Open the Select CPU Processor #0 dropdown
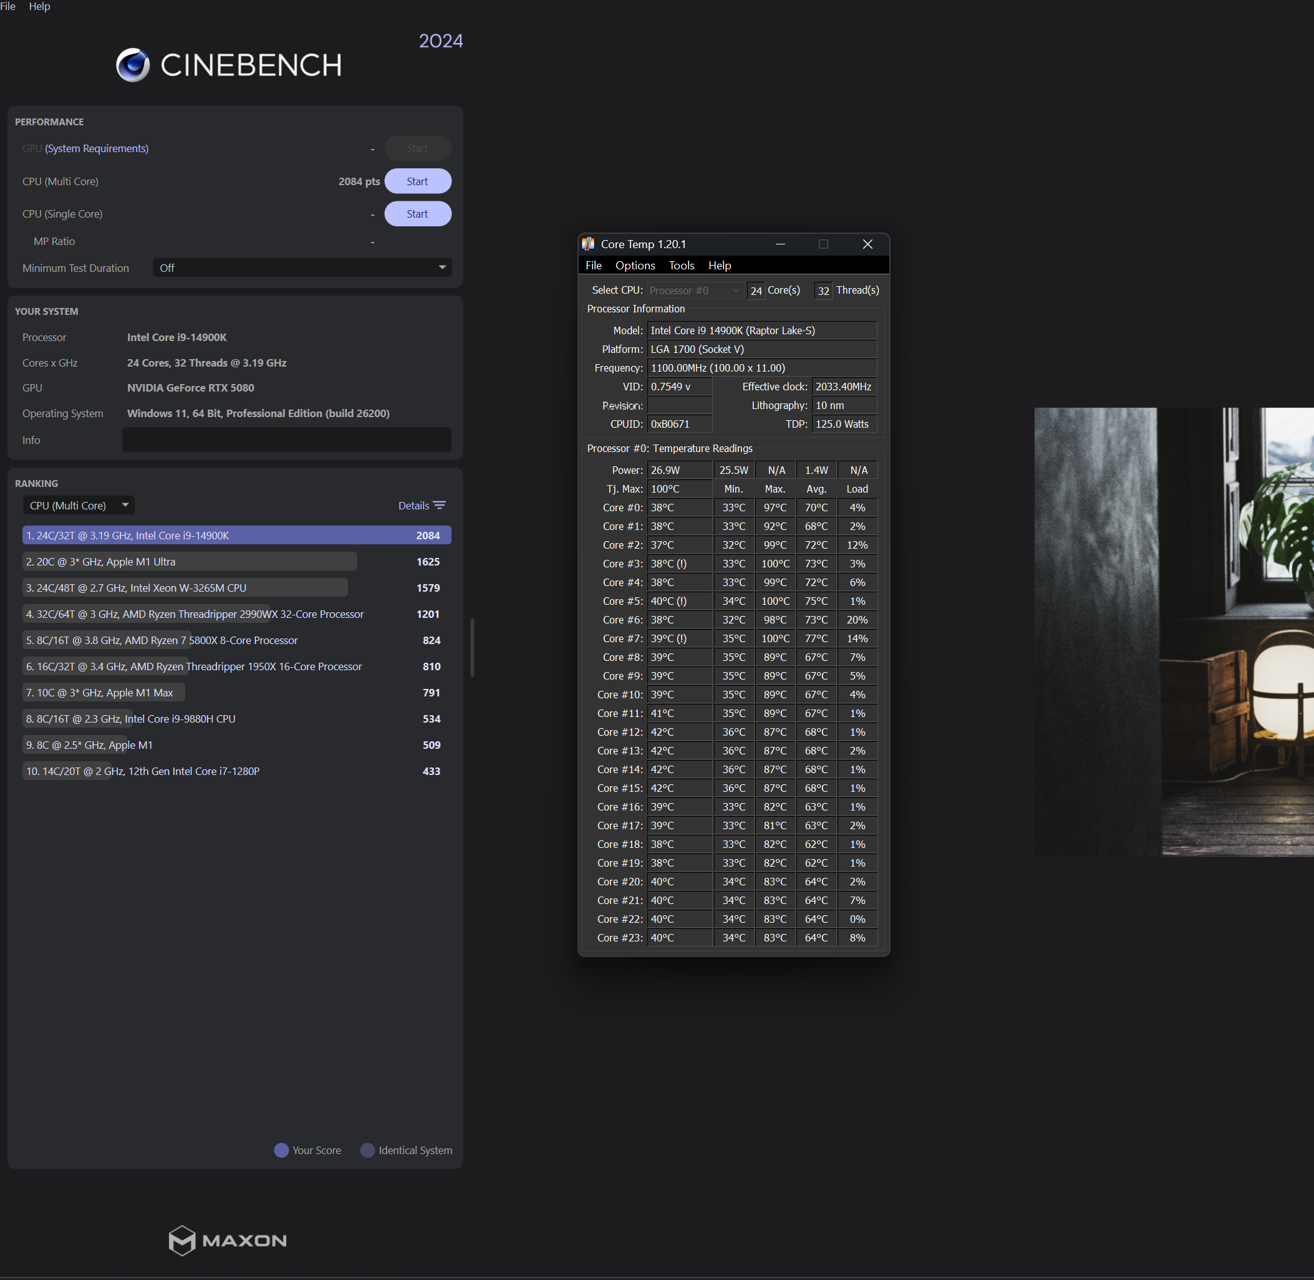Viewport: 1314px width, 1280px height. (695, 291)
